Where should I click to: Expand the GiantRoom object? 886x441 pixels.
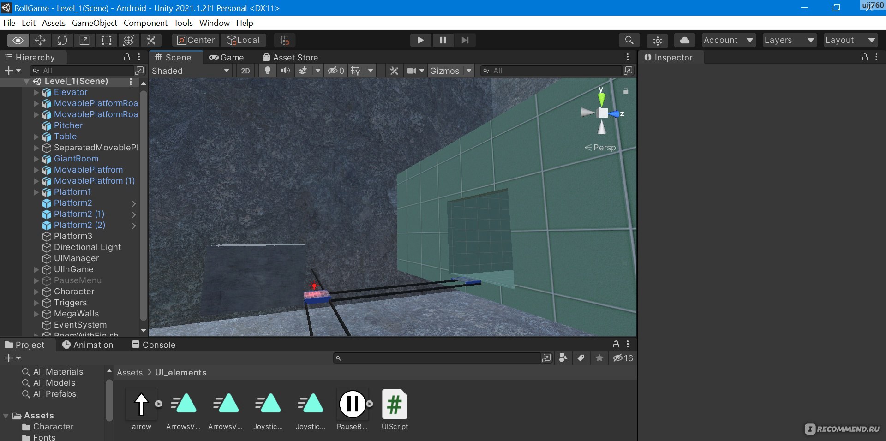pyautogui.click(x=36, y=159)
